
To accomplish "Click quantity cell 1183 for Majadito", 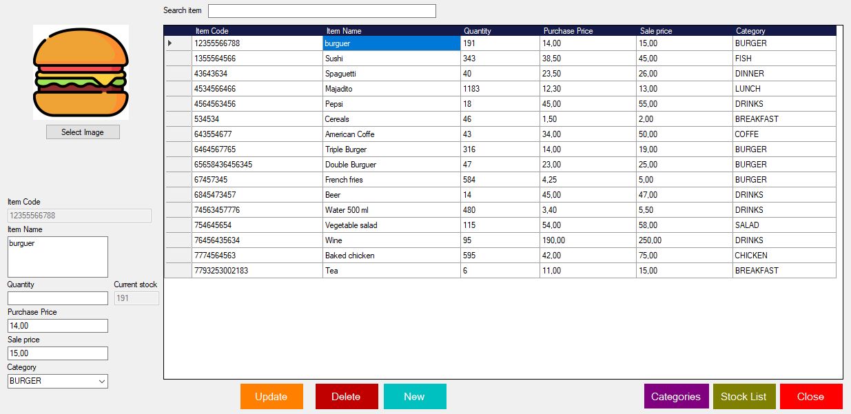I will tap(500, 89).
